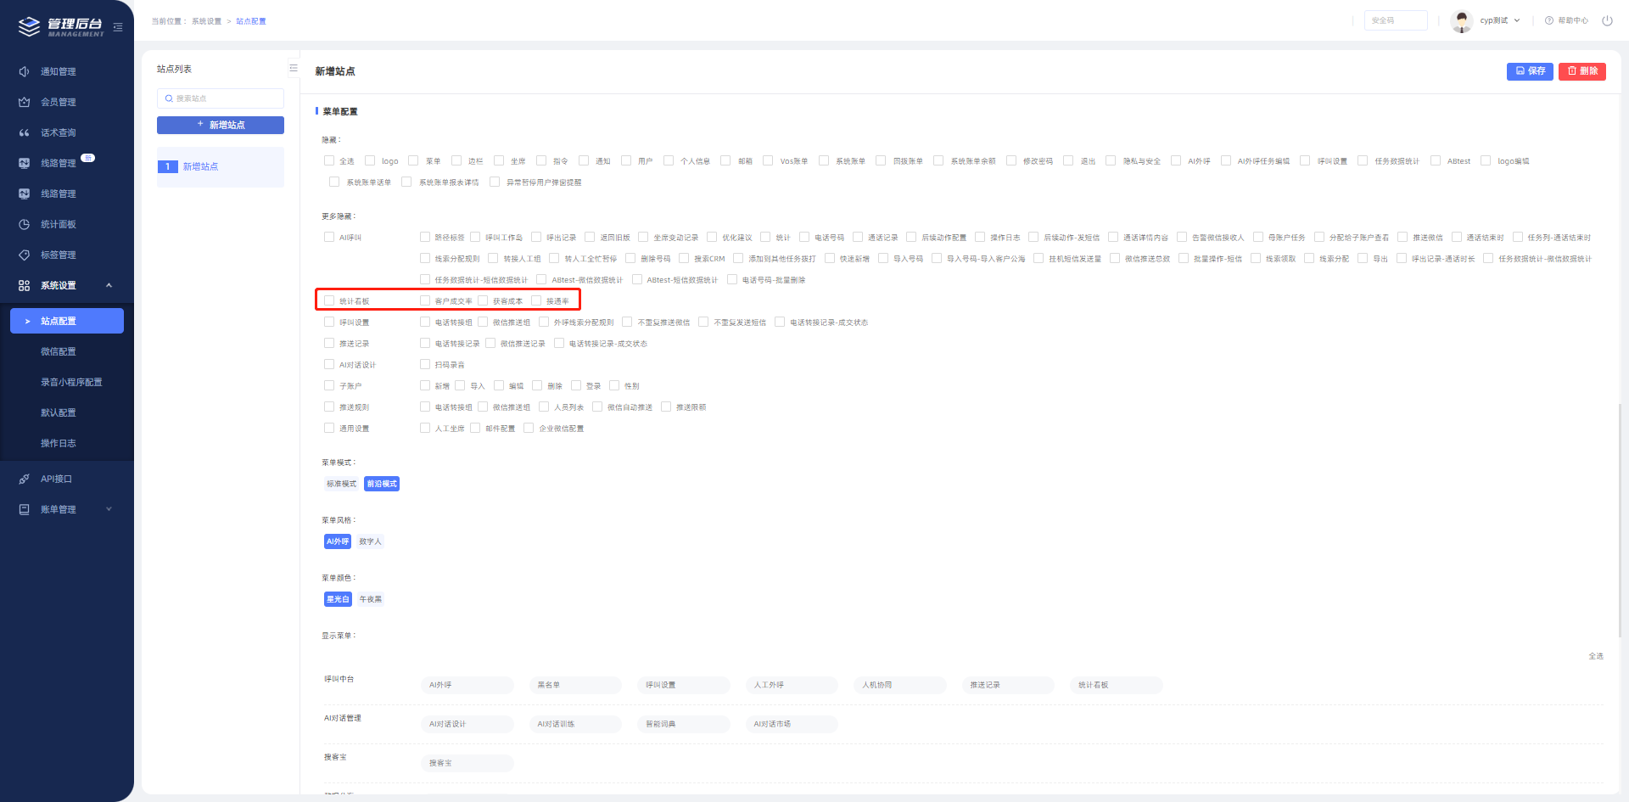The height and width of the screenshot is (802, 1629).
Task: Check the Vos账单 checkbox
Action: coord(768,160)
